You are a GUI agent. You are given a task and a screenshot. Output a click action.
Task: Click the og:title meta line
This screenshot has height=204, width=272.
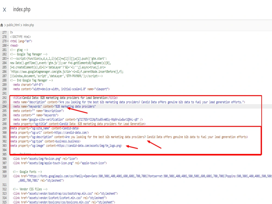click(x=79, y=124)
